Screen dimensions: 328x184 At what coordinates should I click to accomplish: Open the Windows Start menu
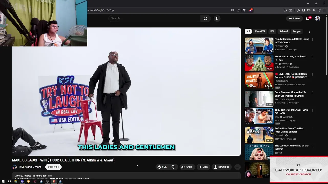(x=3, y=181)
